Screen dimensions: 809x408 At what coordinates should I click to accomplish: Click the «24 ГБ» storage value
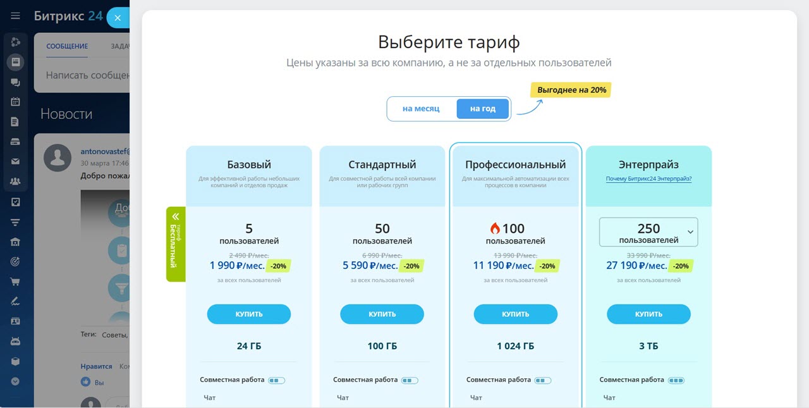[249, 346]
